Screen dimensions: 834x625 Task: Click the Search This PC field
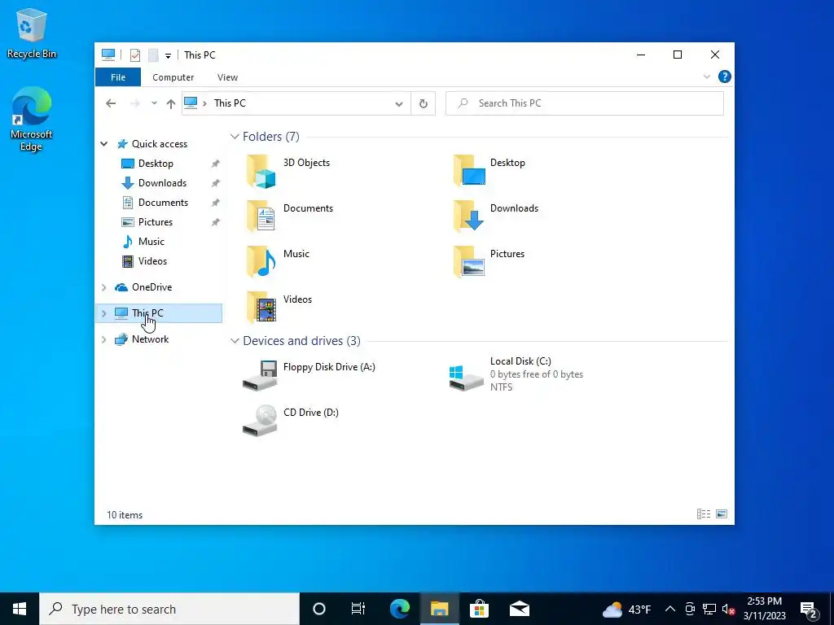(x=585, y=103)
